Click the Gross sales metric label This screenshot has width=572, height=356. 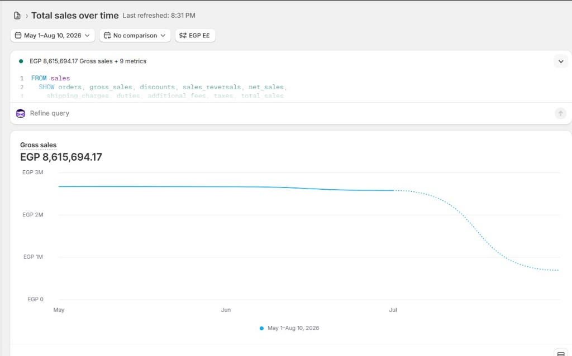39,145
